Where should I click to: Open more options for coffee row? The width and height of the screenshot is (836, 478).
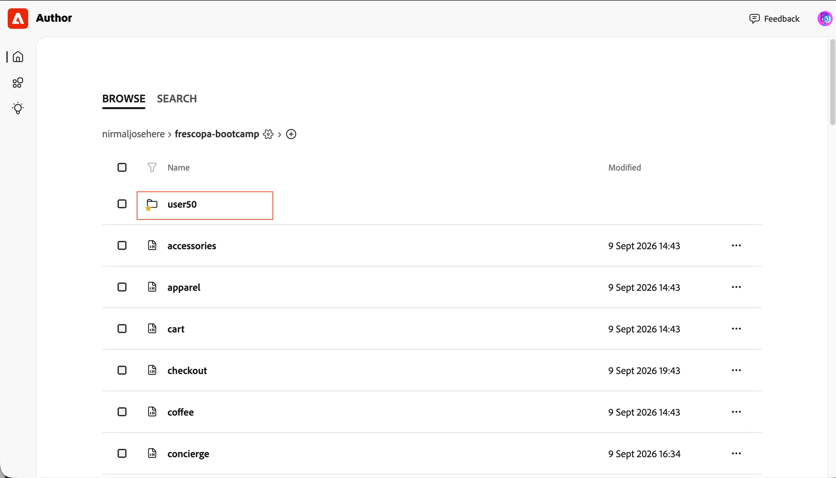click(736, 412)
